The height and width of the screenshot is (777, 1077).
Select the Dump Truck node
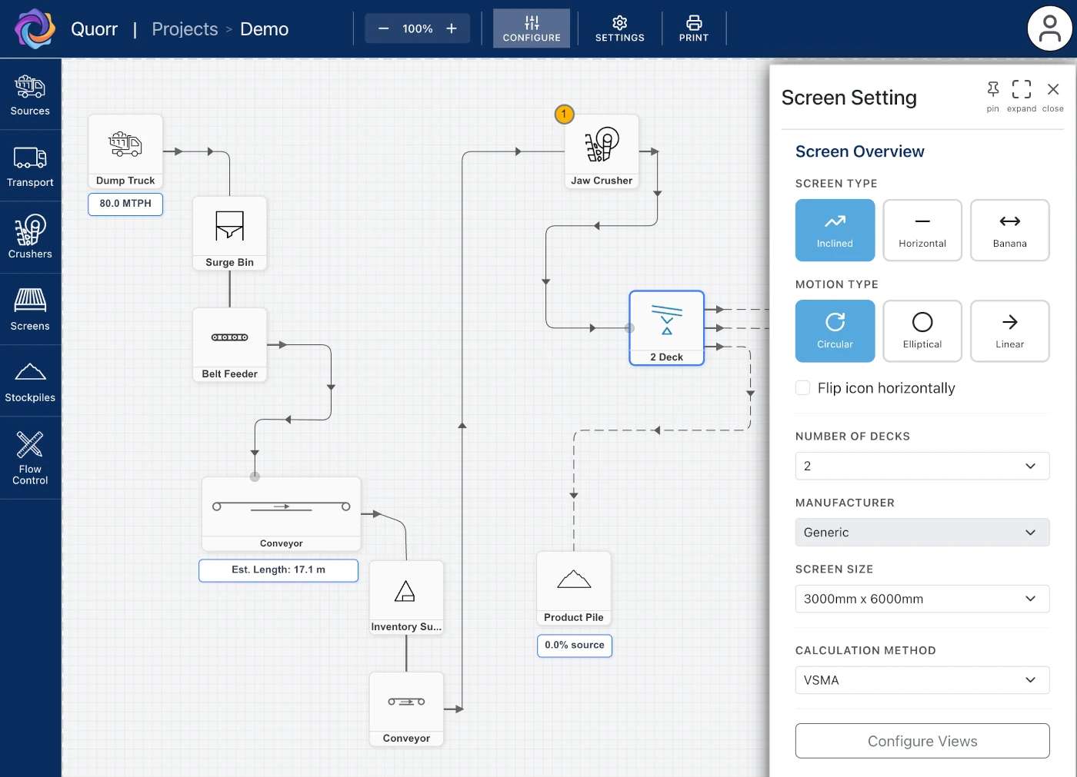pos(125,151)
